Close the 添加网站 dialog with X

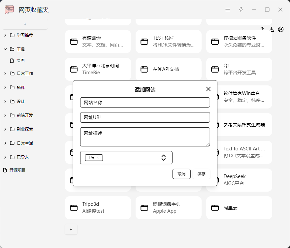(208, 89)
